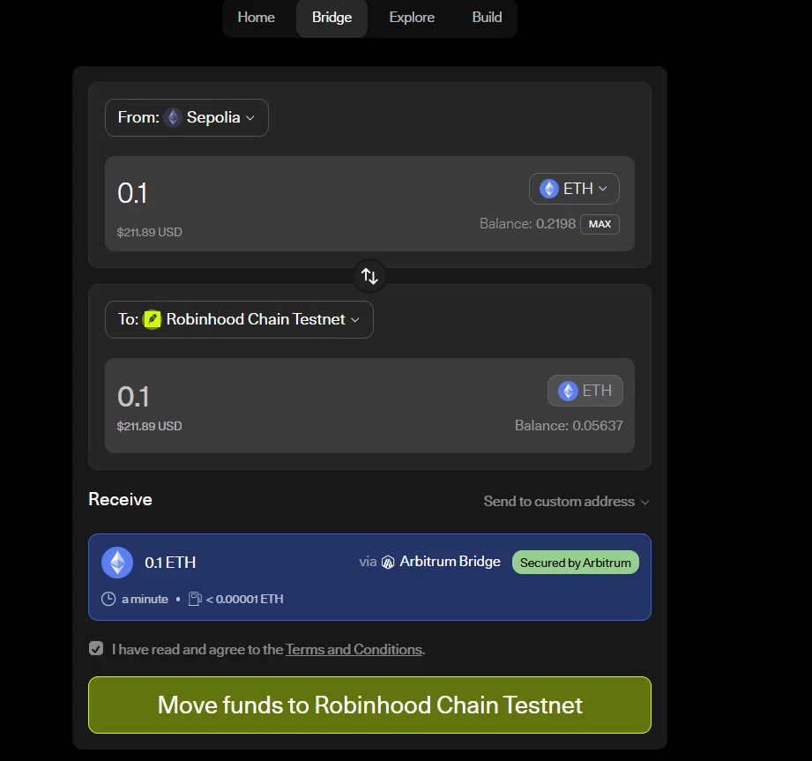Screen dimensions: 812x761
Task: Click the clock icon beside a minute
Action: pos(108,600)
